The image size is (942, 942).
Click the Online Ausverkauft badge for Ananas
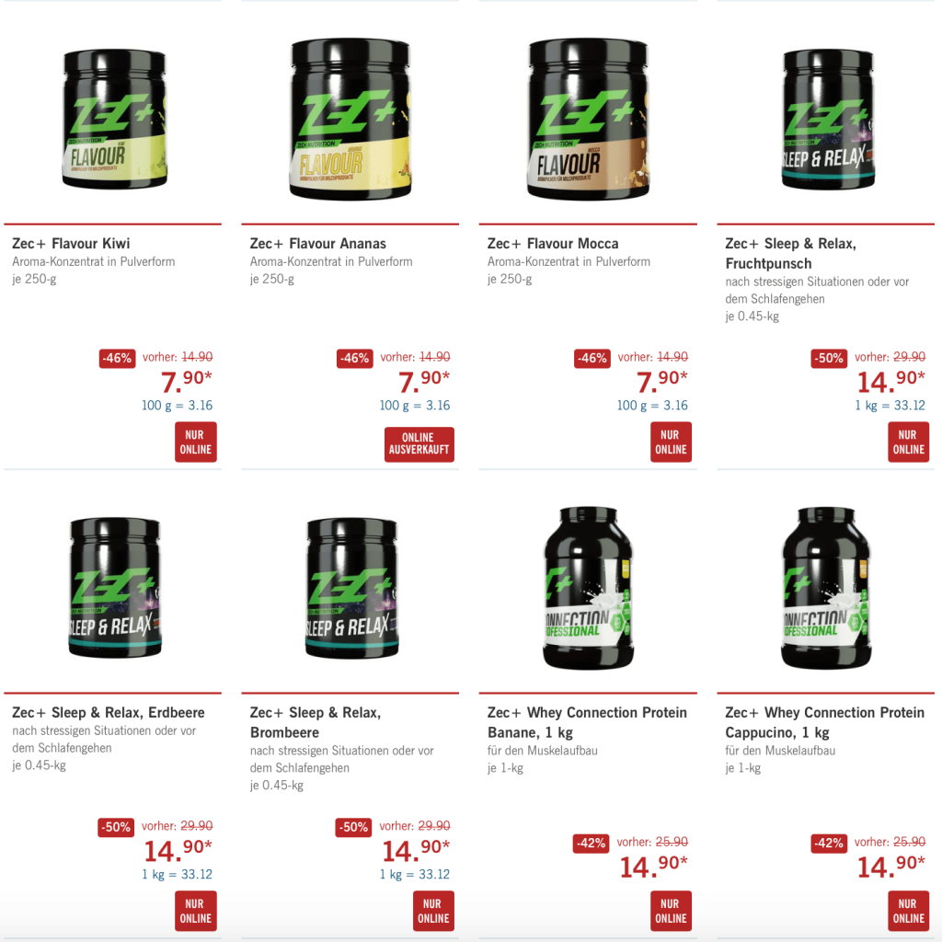tap(419, 444)
